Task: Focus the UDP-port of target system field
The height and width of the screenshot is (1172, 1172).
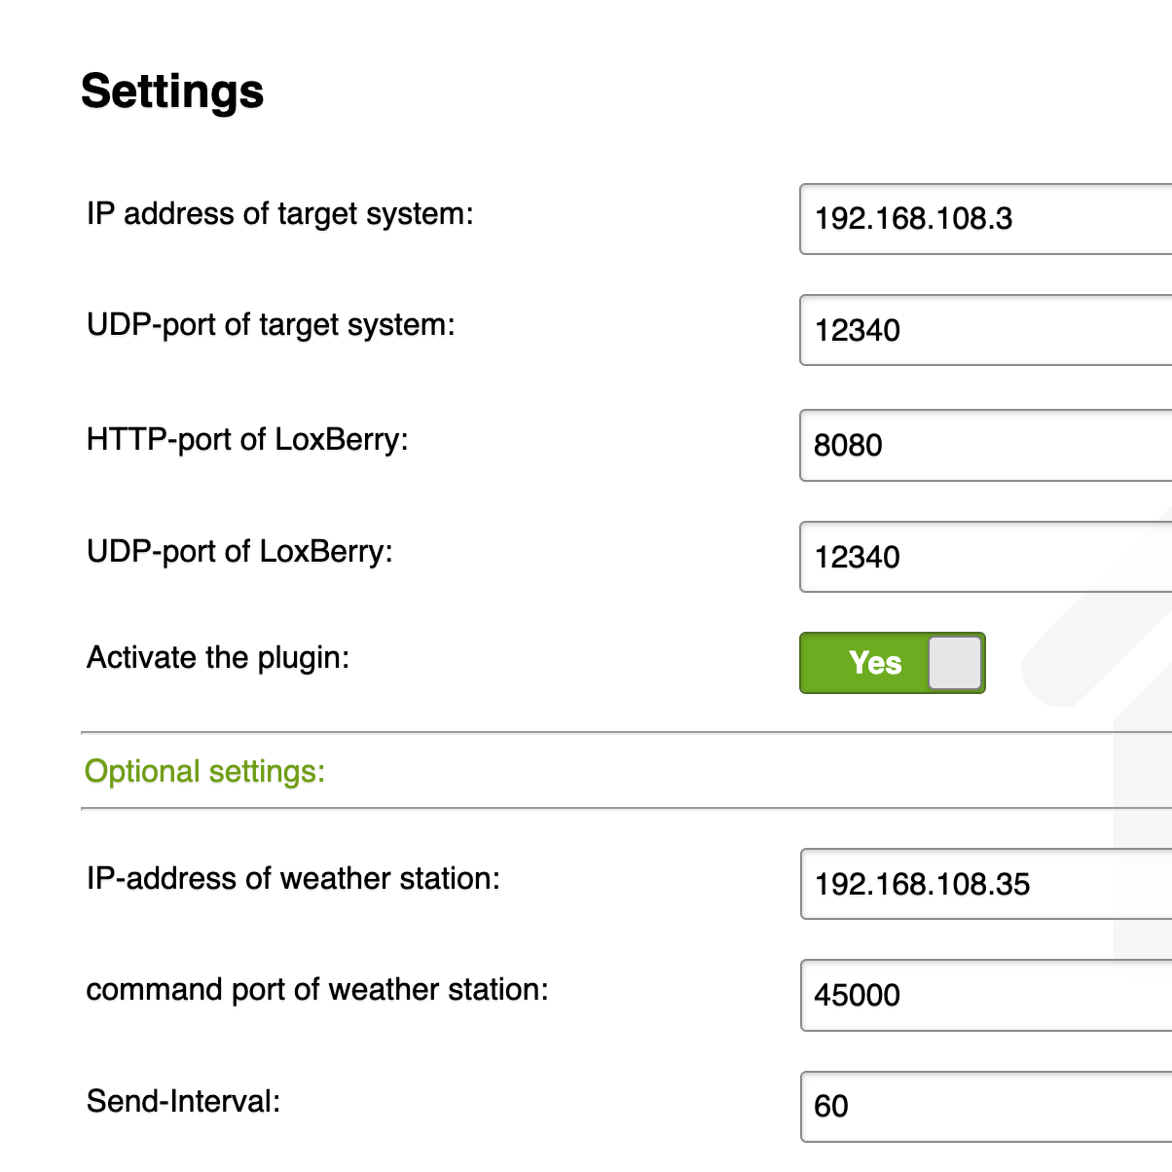Action: (x=985, y=330)
